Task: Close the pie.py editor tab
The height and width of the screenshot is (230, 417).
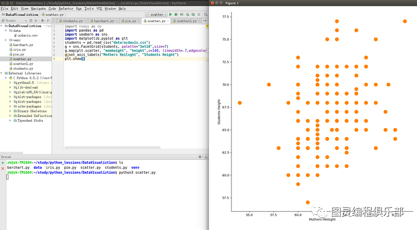Action: click(x=139, y=21)
